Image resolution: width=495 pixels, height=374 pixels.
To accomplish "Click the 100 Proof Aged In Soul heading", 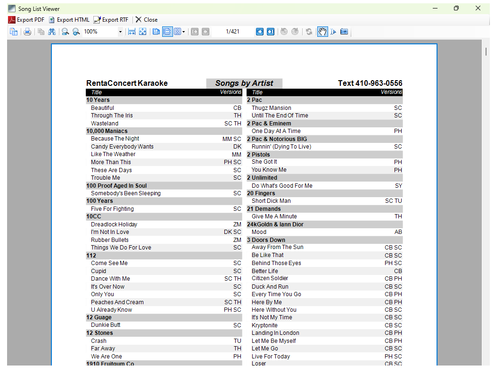I will [x=164, y=186].
